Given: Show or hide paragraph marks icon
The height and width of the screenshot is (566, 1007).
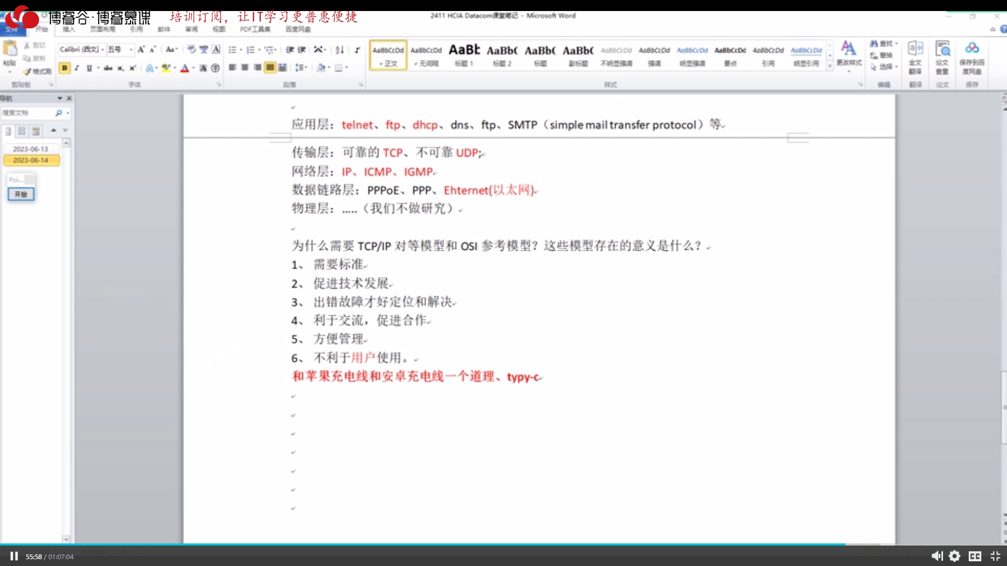Looking at the screenshot, I should pos(357,50).
